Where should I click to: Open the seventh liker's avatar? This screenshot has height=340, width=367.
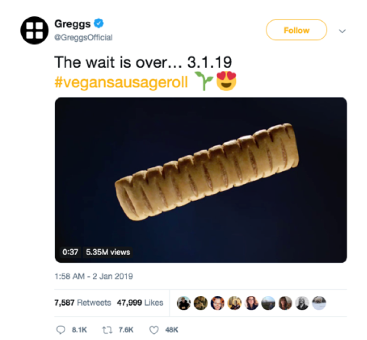[285, 303]
